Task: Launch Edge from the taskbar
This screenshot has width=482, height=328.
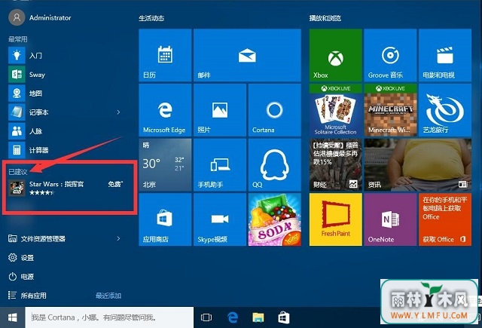Action: (233, 317)
